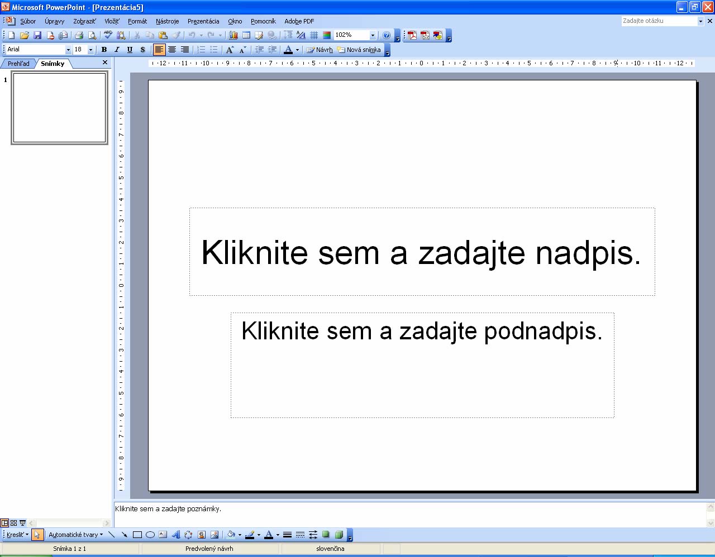Open the 102% zoom dropdown
Viewport: 715px width, 557px height.
point(373,35)
